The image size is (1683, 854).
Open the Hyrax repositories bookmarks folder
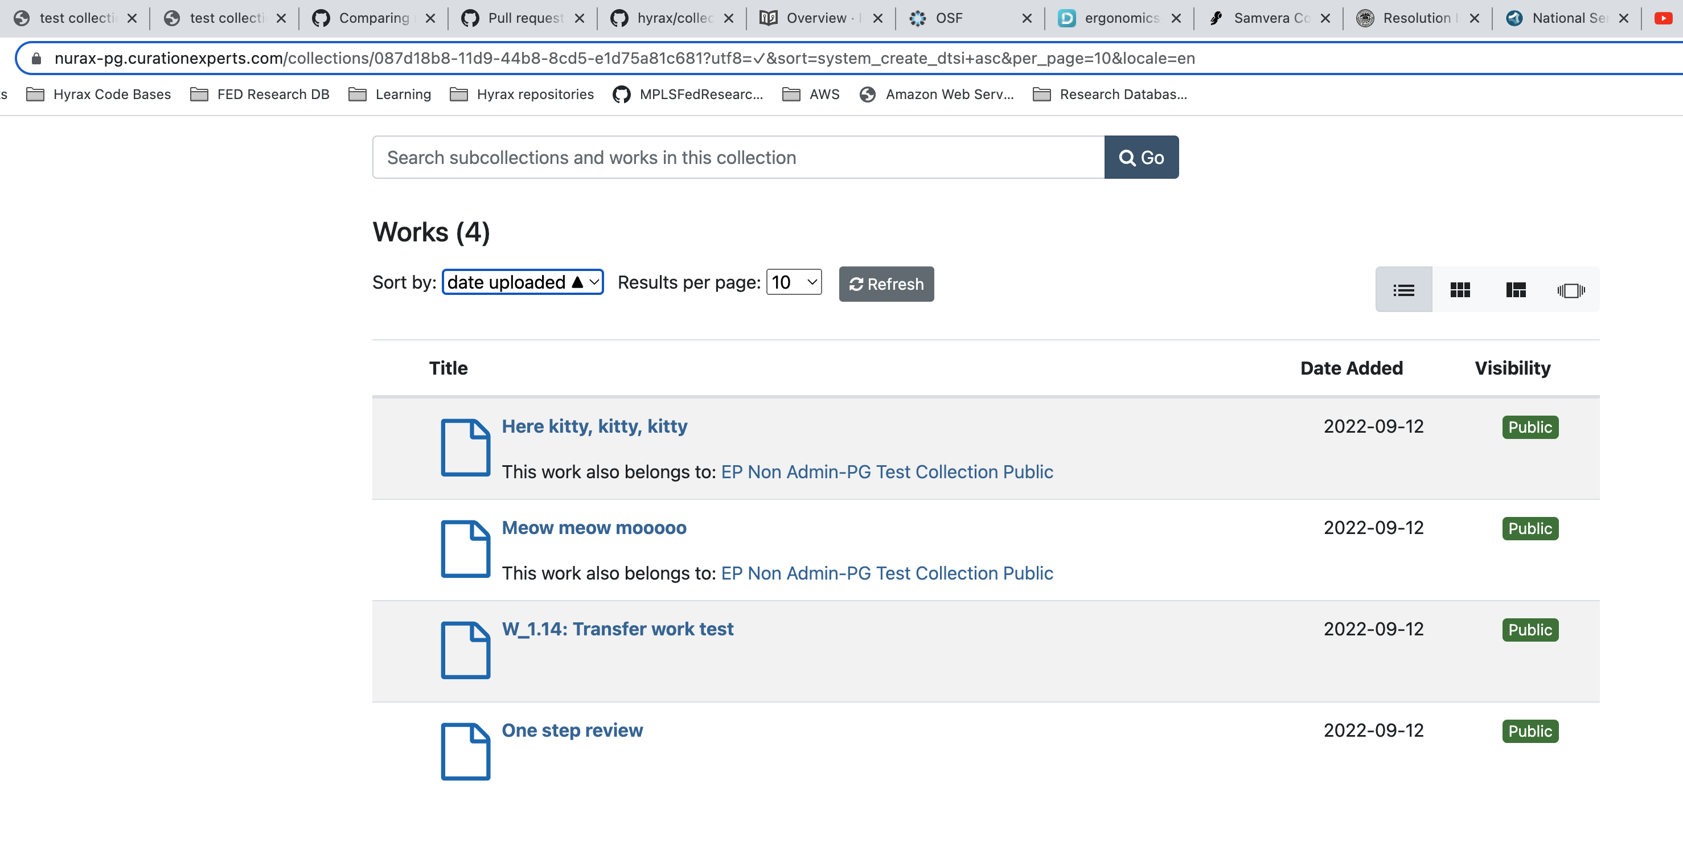pos(521,94)
